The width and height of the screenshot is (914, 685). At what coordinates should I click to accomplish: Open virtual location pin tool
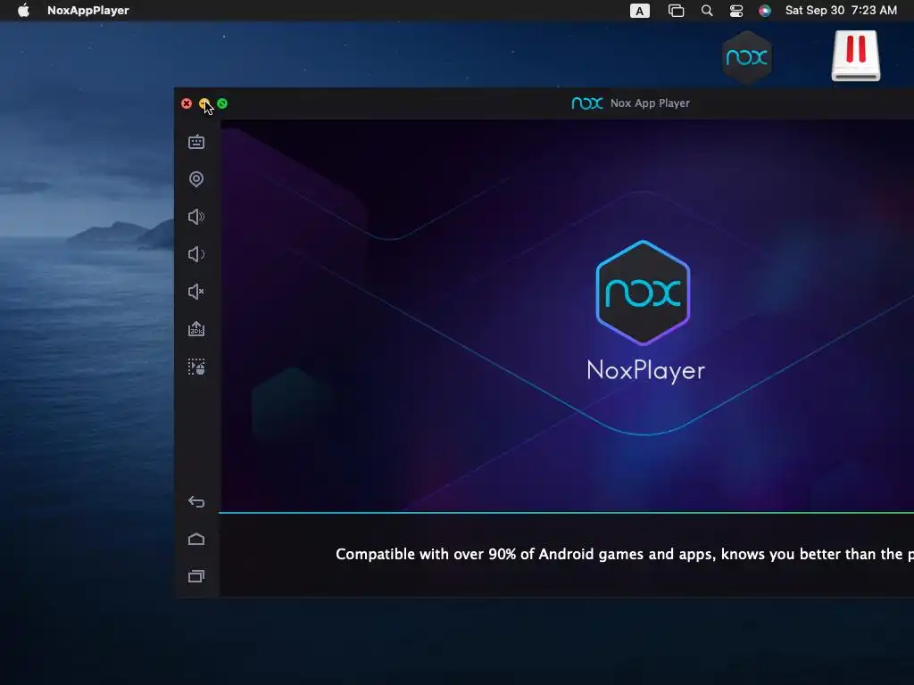[196, 178]
